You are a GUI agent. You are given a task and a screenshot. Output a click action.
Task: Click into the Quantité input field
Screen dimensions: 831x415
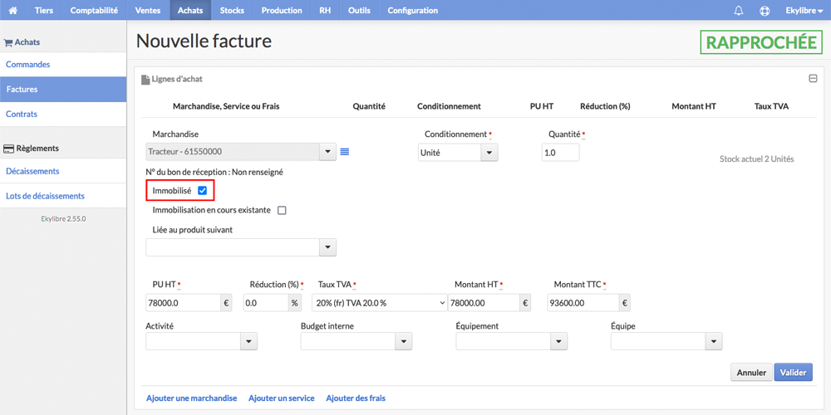point(560,153)
